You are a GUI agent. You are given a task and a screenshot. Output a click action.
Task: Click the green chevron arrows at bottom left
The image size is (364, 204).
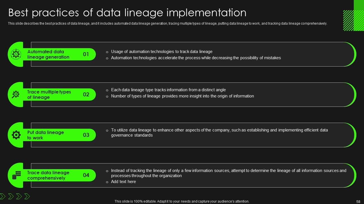click(15, 196)
